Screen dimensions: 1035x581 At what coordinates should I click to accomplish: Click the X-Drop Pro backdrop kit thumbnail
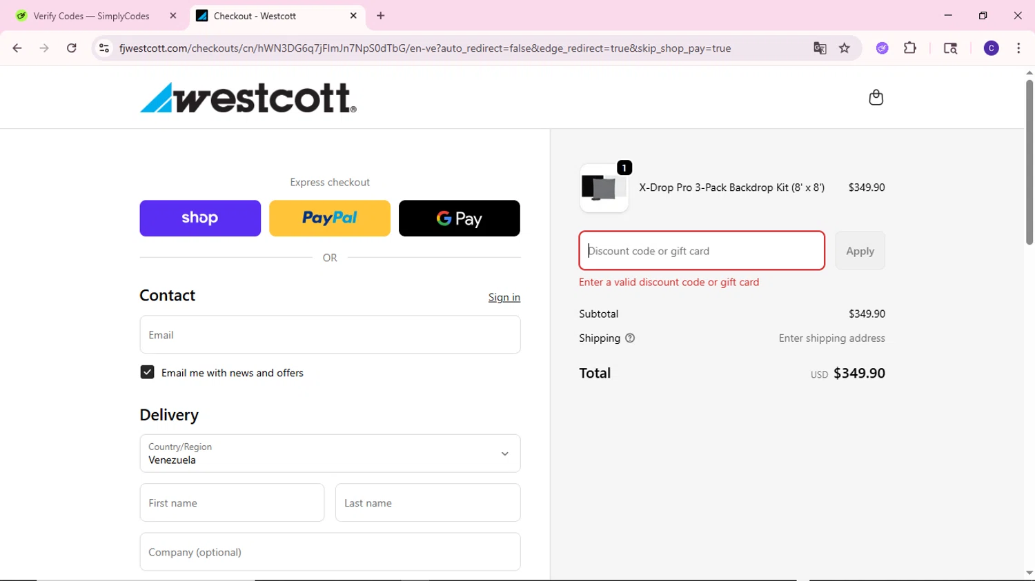click(x=604, y=187)
